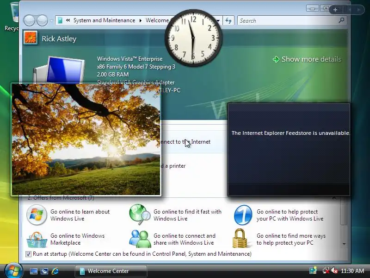Select the Add a printer item
This screenshot has width=370, height=278.
click(x=173, y=166)
